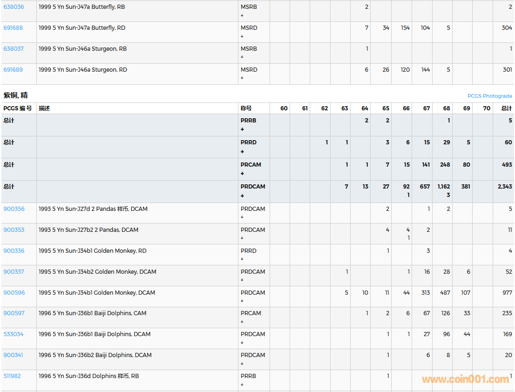515x392 pixels.
Task: Open PCGS number 638036 link
Action: (x=14, y=7)
